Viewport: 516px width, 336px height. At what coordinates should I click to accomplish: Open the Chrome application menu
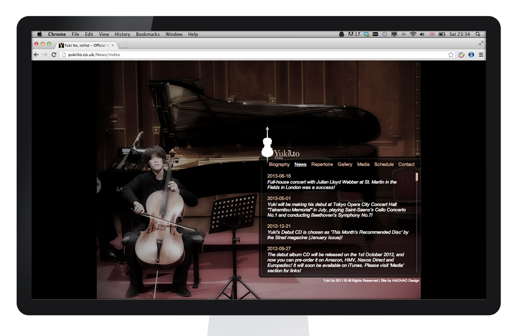pos(57,34)
